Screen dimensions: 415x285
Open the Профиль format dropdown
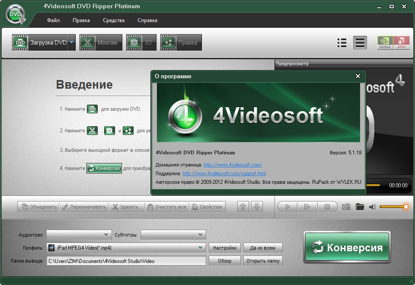[x=126, y=248]
